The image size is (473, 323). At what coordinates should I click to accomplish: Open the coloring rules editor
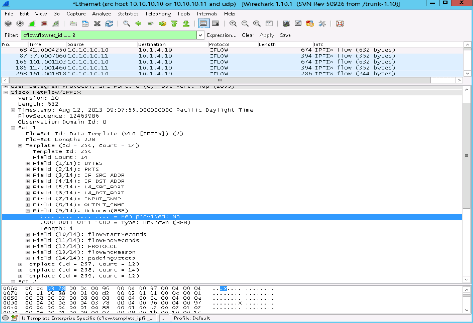[310, 23]
